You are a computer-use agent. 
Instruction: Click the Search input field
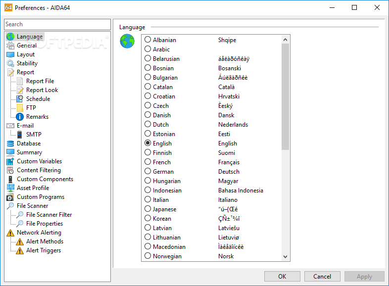[57, 24]
